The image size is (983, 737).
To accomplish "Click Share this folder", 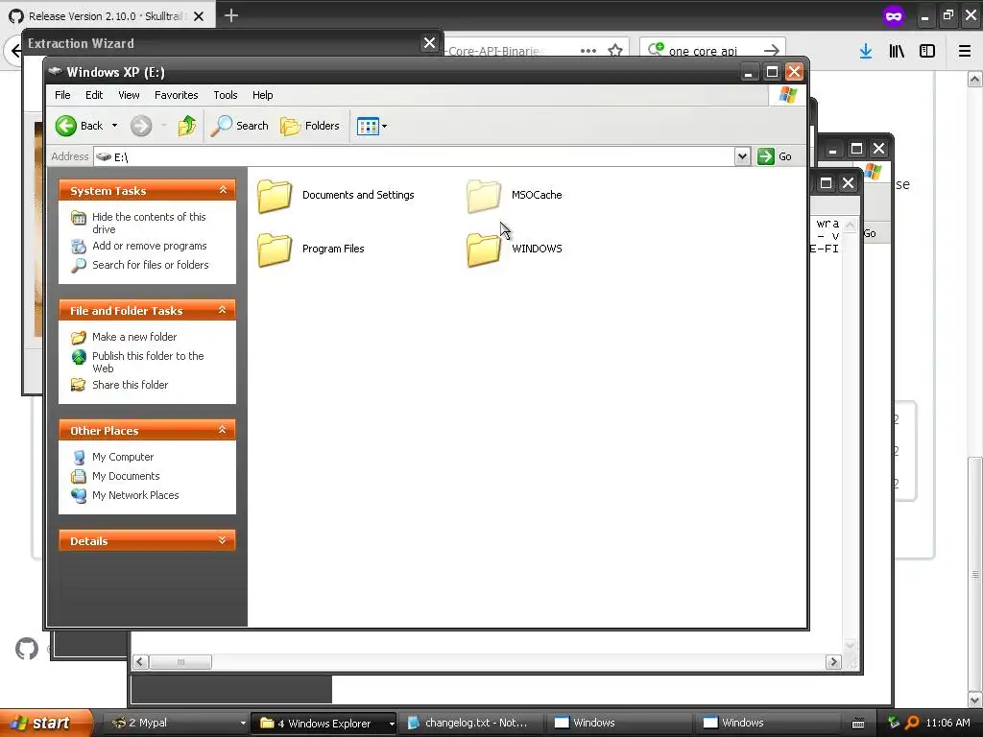I will [130, 385].
